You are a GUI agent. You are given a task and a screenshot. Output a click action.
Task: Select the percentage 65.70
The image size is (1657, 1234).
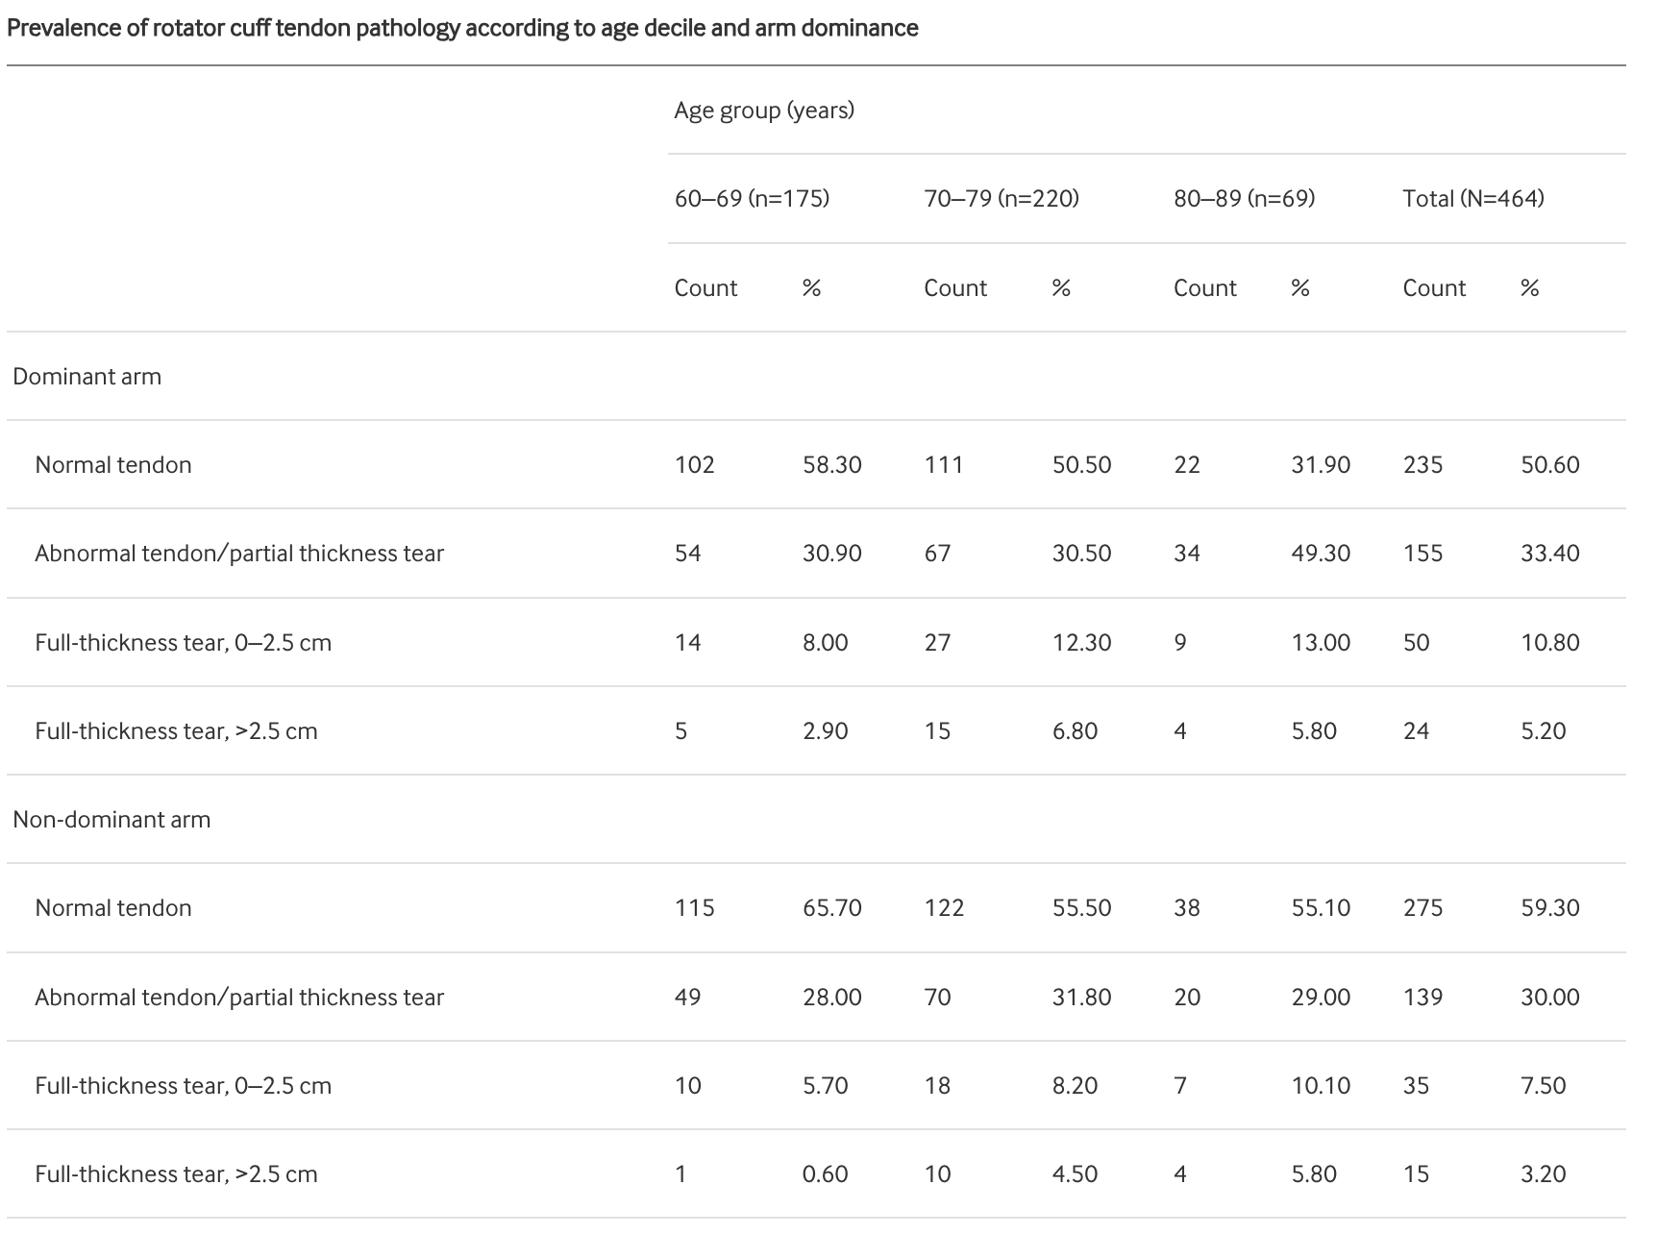(x=832, y=908)
